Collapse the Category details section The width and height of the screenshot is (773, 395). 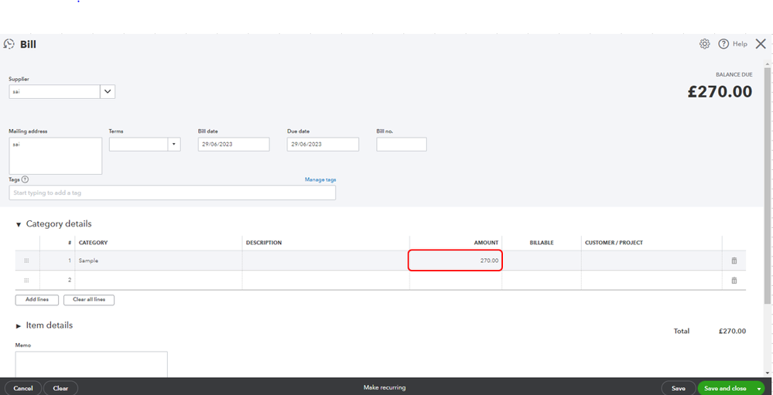[19, 225]
